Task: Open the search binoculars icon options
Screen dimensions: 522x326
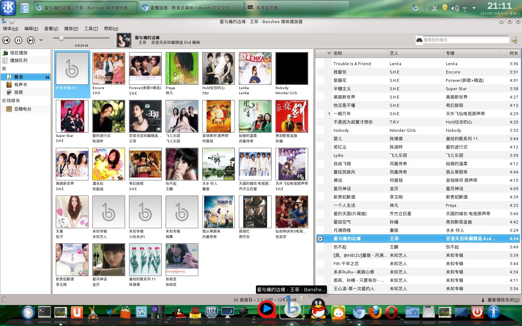Action: [419, 40]
